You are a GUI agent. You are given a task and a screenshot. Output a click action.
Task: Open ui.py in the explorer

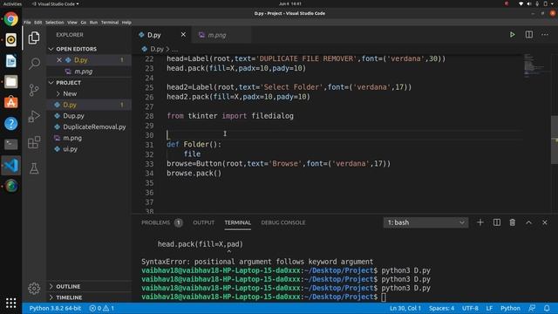[x=89, y=149]
